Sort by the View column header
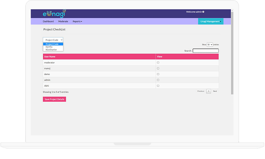The image size is (265, 159). [187, 57]
